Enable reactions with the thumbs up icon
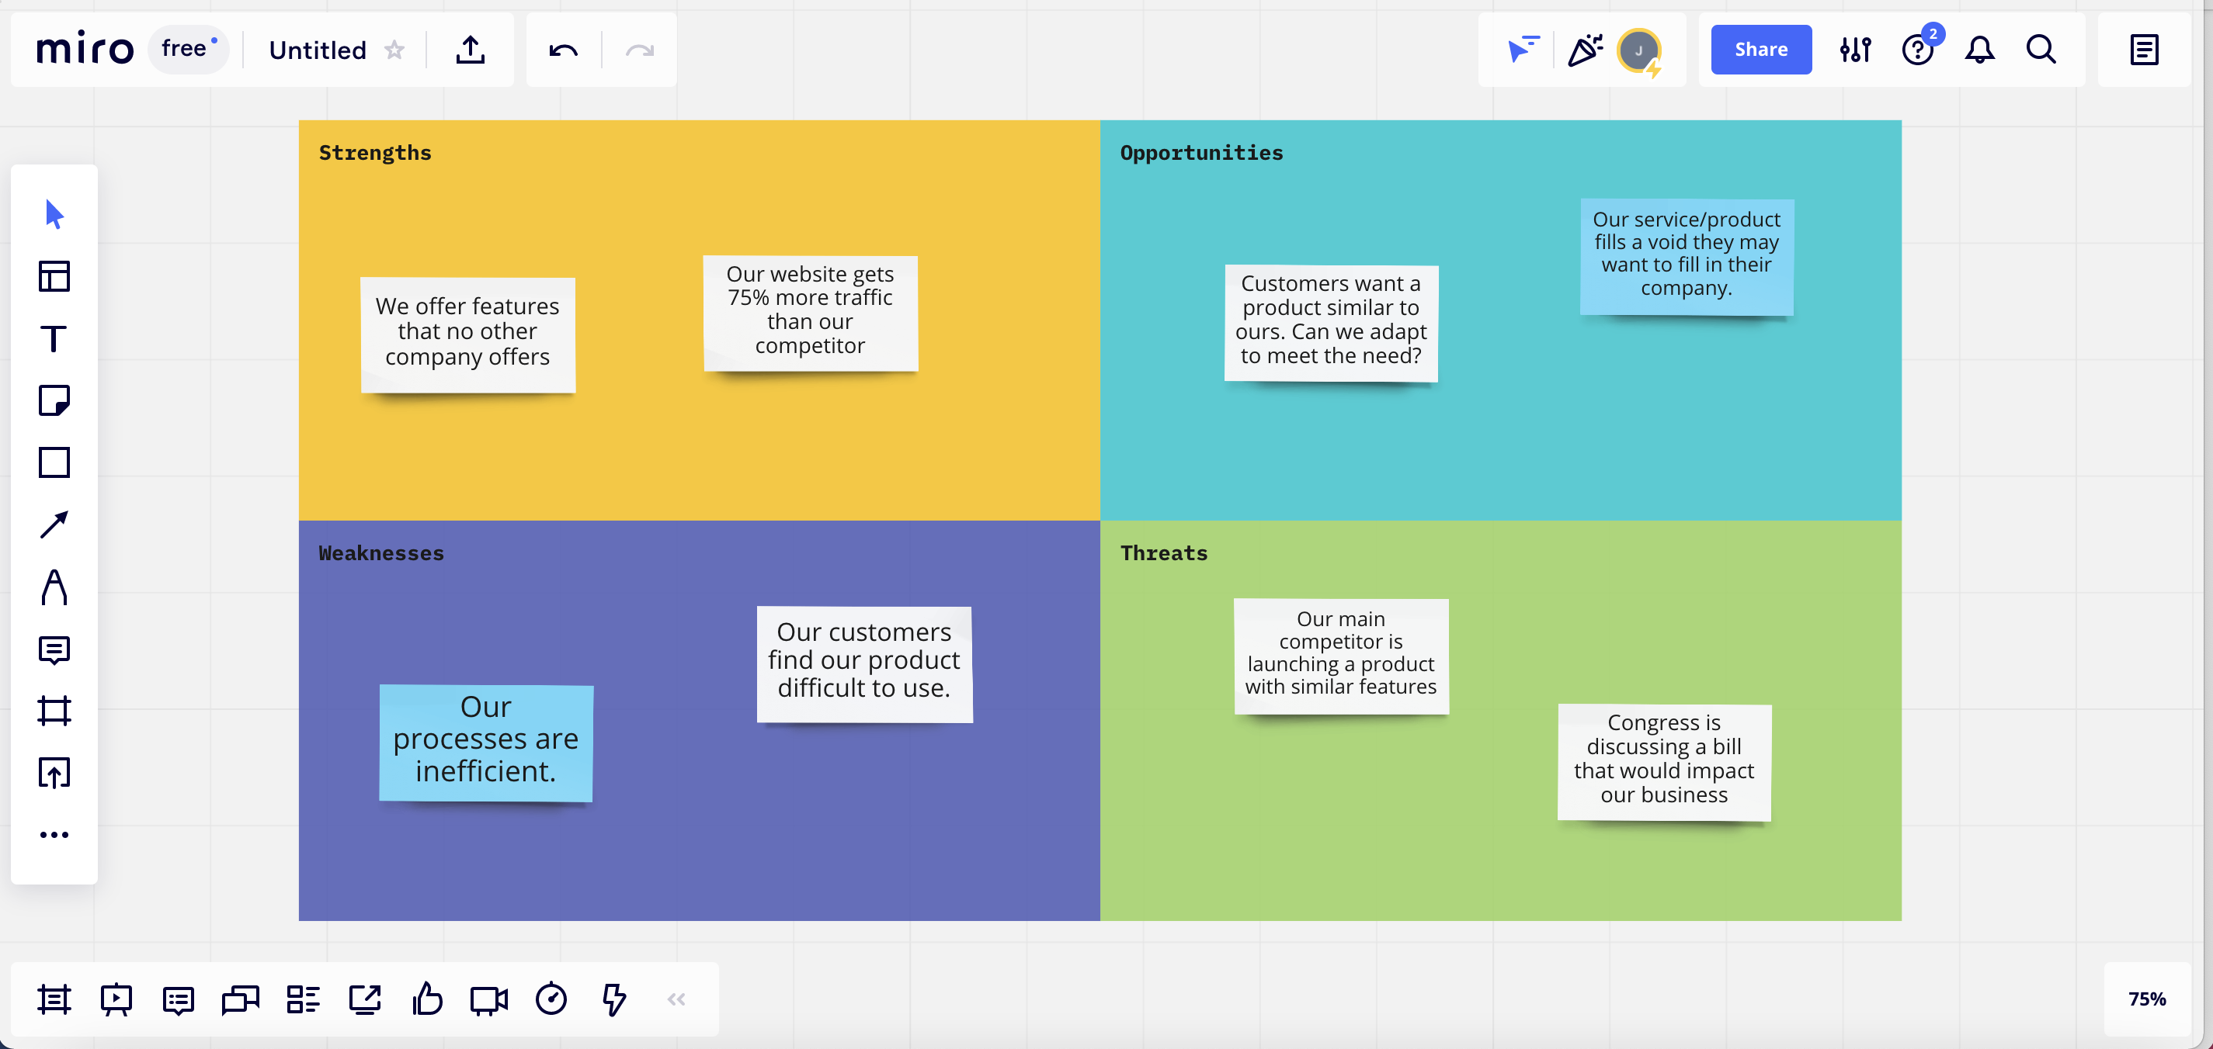2213x1049 pixels. click(x=427, y=999)
